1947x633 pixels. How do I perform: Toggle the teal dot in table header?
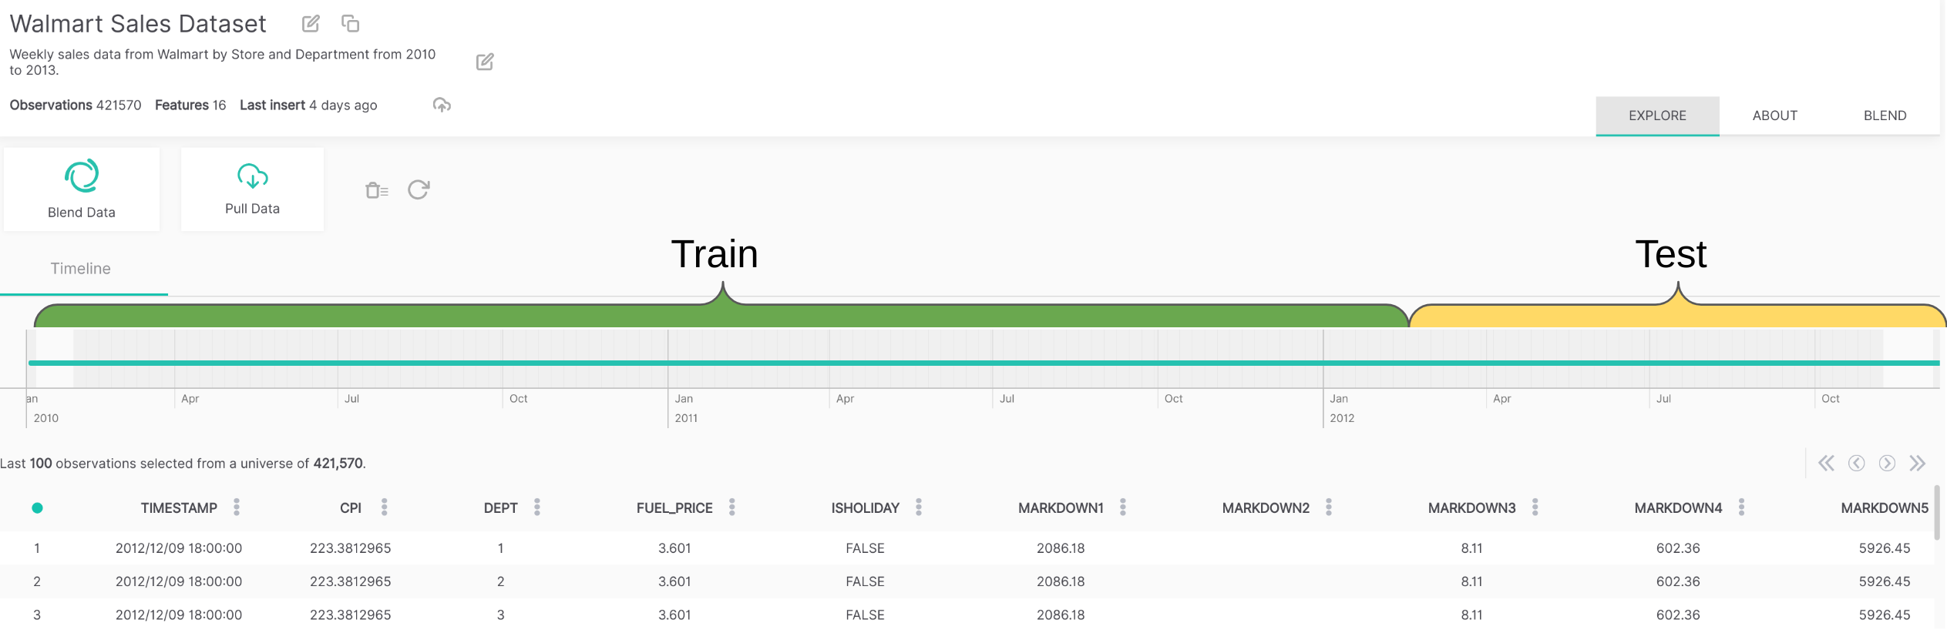pos(37,508)
